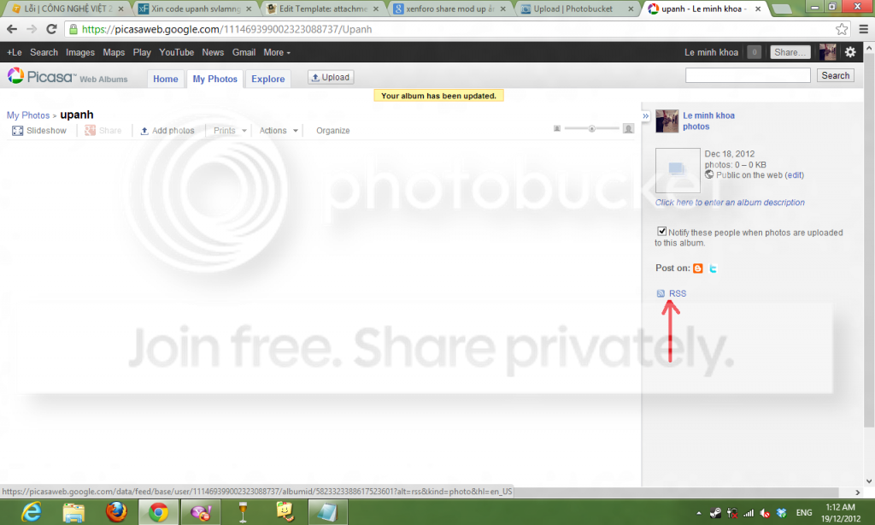Click the Share... button
Screen dimensions: 875x525
790,52
